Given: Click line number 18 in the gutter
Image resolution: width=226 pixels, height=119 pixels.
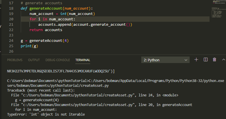Looking at the screenshot, I should click(11, 8).
